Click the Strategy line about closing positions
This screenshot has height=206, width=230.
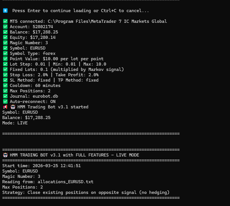click(86, 192)
